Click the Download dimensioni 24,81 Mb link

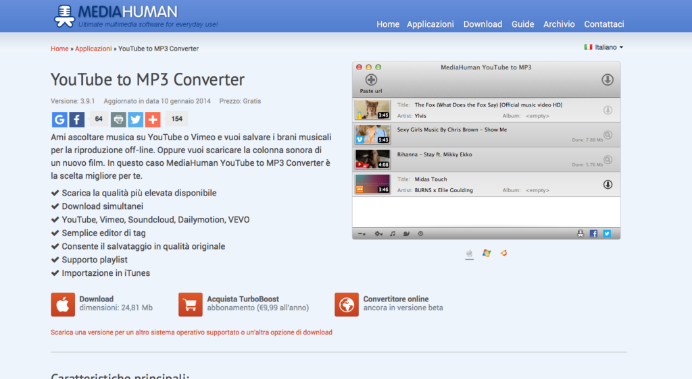click(x=116, y=303)
